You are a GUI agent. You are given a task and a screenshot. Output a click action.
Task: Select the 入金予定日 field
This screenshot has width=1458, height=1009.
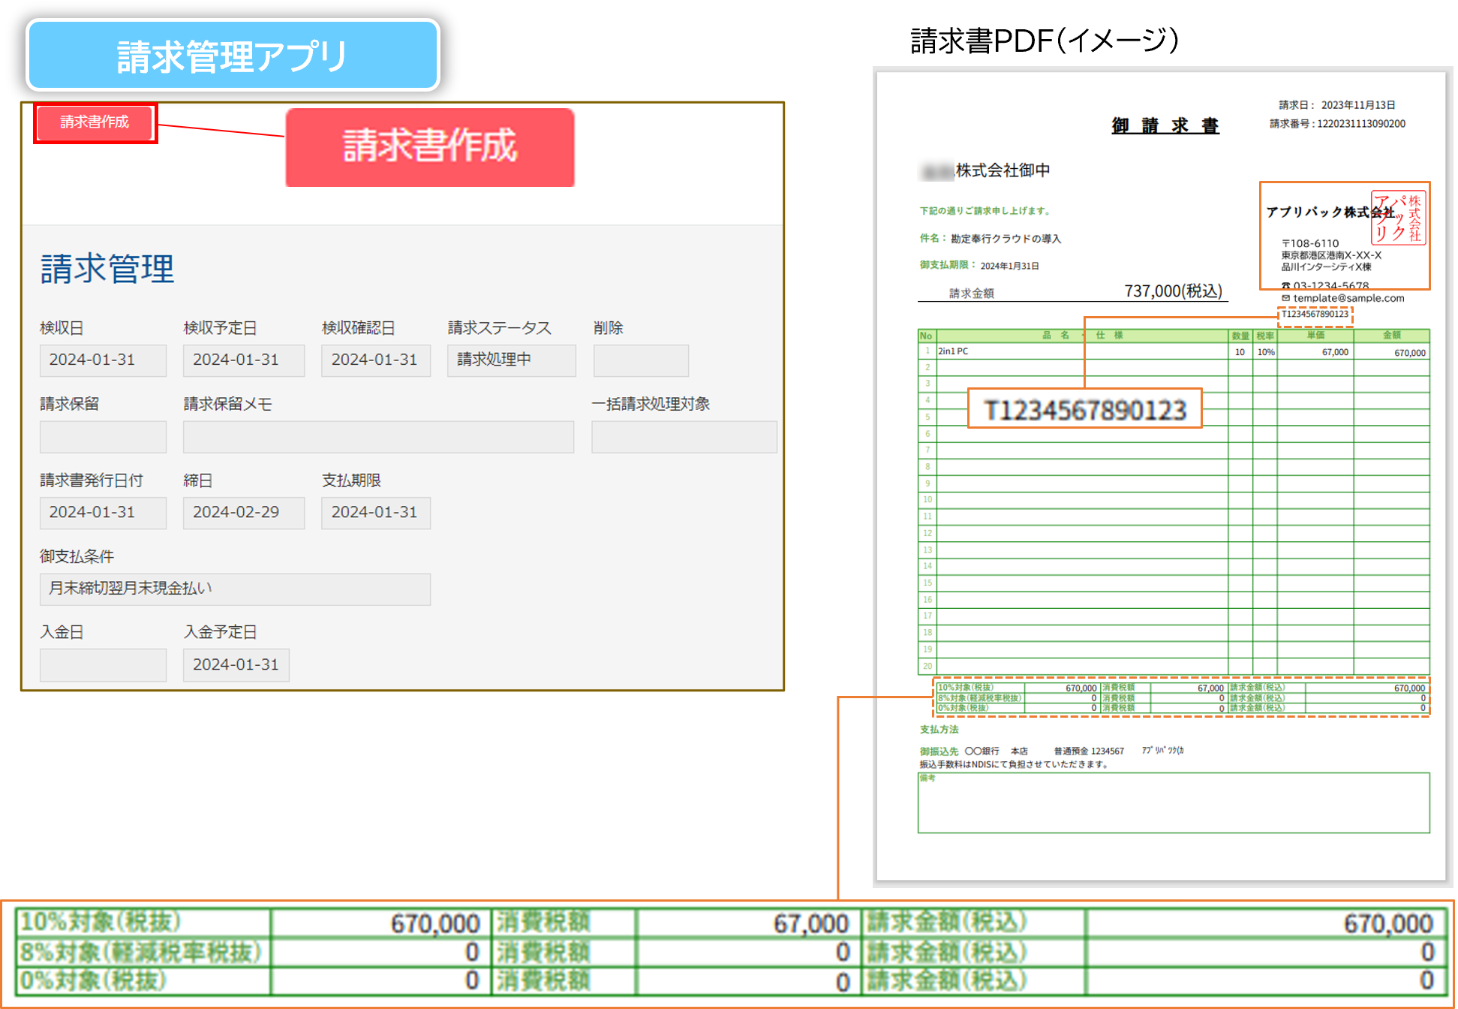tap(236, 665)
